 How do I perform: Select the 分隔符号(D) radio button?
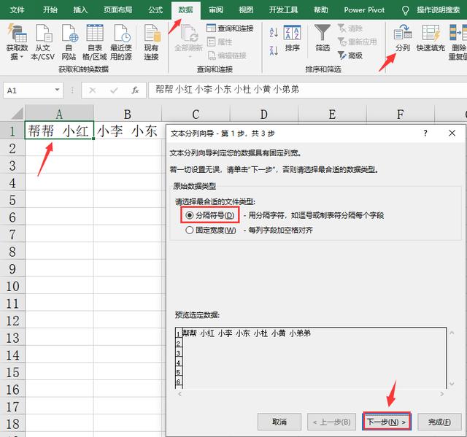point(190,215)
